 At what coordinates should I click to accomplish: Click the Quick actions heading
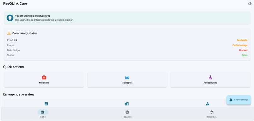[14, 67]
